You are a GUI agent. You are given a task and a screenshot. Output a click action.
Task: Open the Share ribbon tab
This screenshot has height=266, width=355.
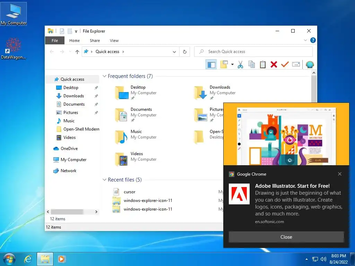[95, 41]
